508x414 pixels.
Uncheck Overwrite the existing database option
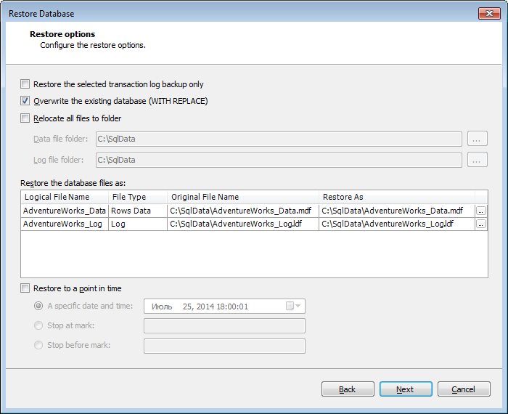(25, 101)
